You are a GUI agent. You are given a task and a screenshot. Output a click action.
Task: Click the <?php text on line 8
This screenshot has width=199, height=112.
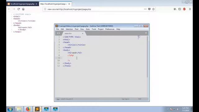coord(71,55)
